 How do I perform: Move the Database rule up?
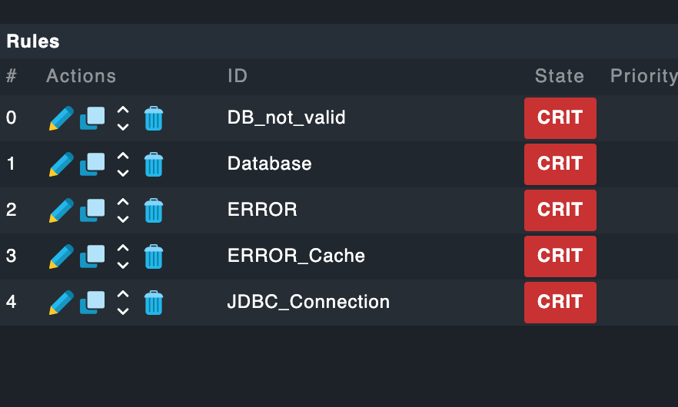pos(123,157)
